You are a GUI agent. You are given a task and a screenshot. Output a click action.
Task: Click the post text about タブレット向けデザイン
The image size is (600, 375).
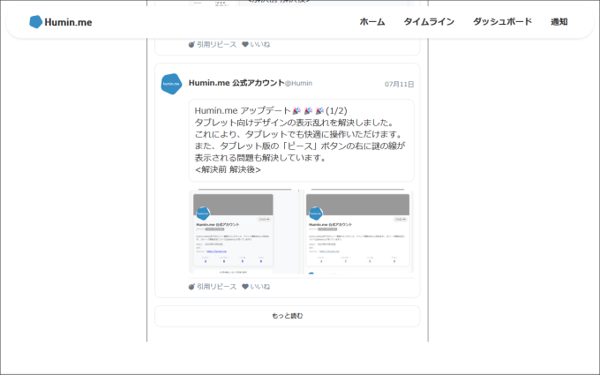[301, 140]
